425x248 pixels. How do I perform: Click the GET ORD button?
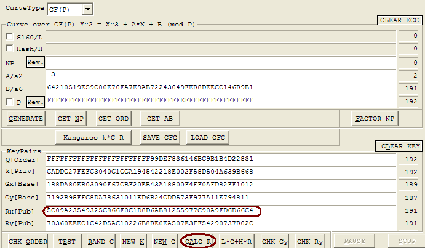(114, 119)
